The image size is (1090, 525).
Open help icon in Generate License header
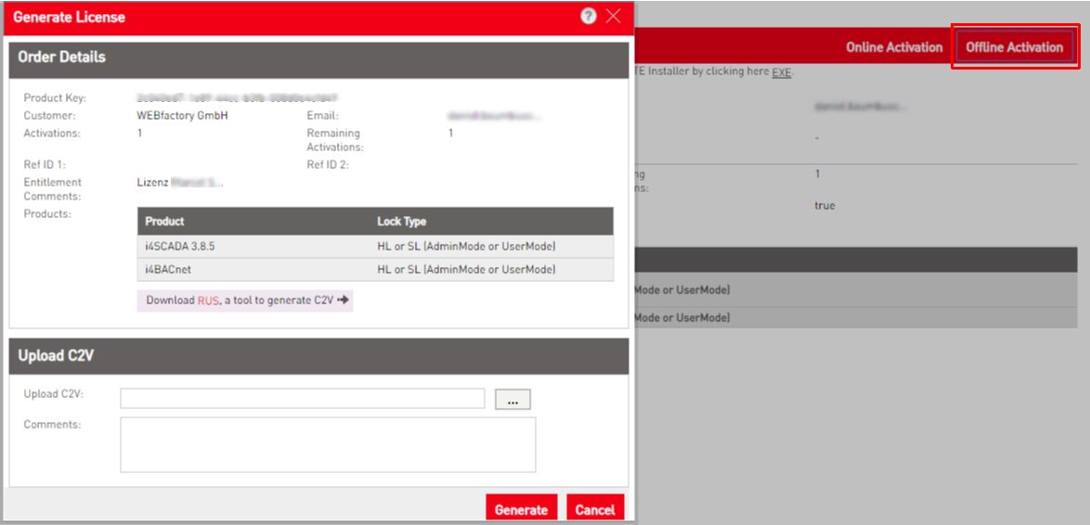coord(588,17)
